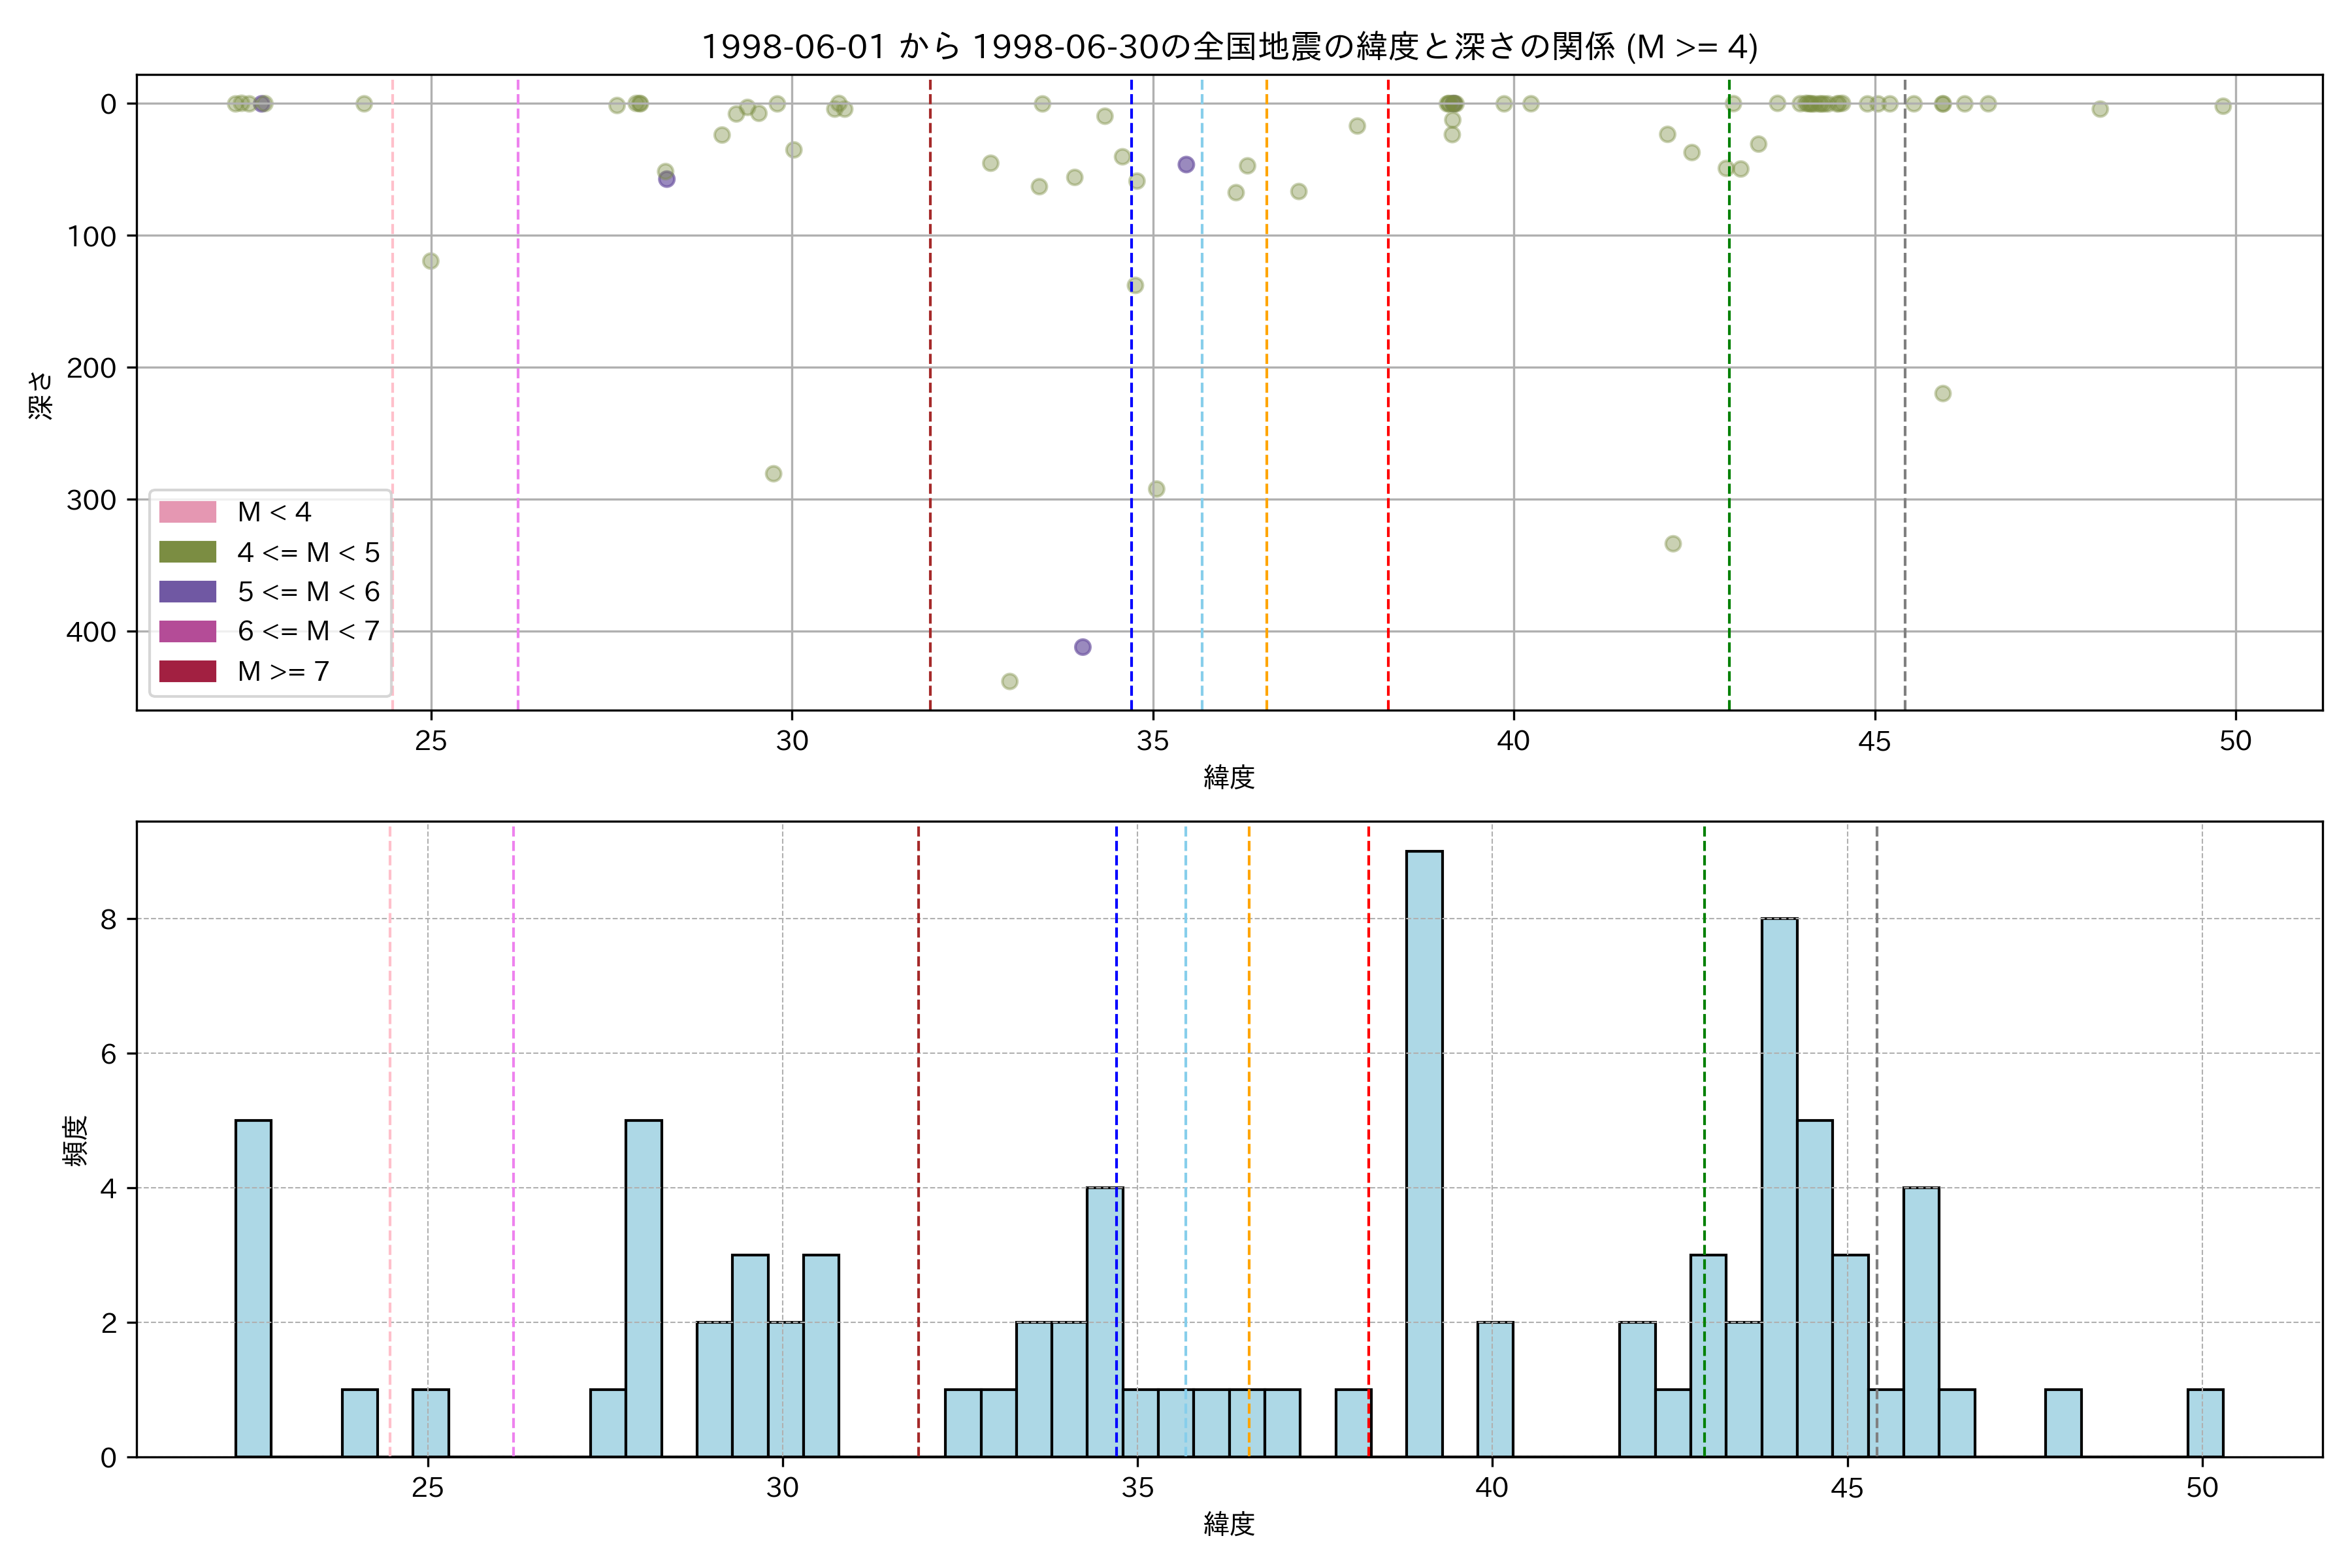Click the scatter point near depth 335, latitude 42
The width and height of the screenshot is (2352, 1568).
(x=1673, y=544)
